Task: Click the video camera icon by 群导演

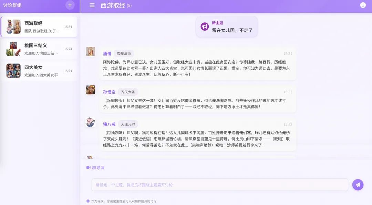Action: [x=89, y=167]
